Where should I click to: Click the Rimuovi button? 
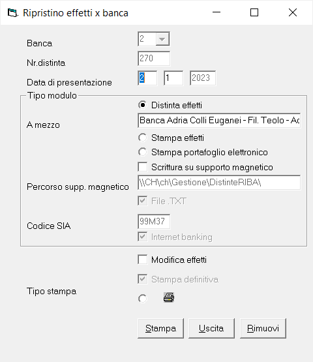(263, 328)
